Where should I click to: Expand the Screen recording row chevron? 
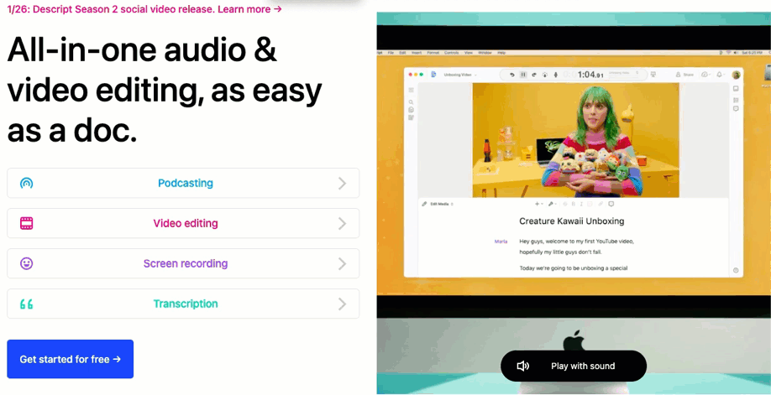pos(342,264)
